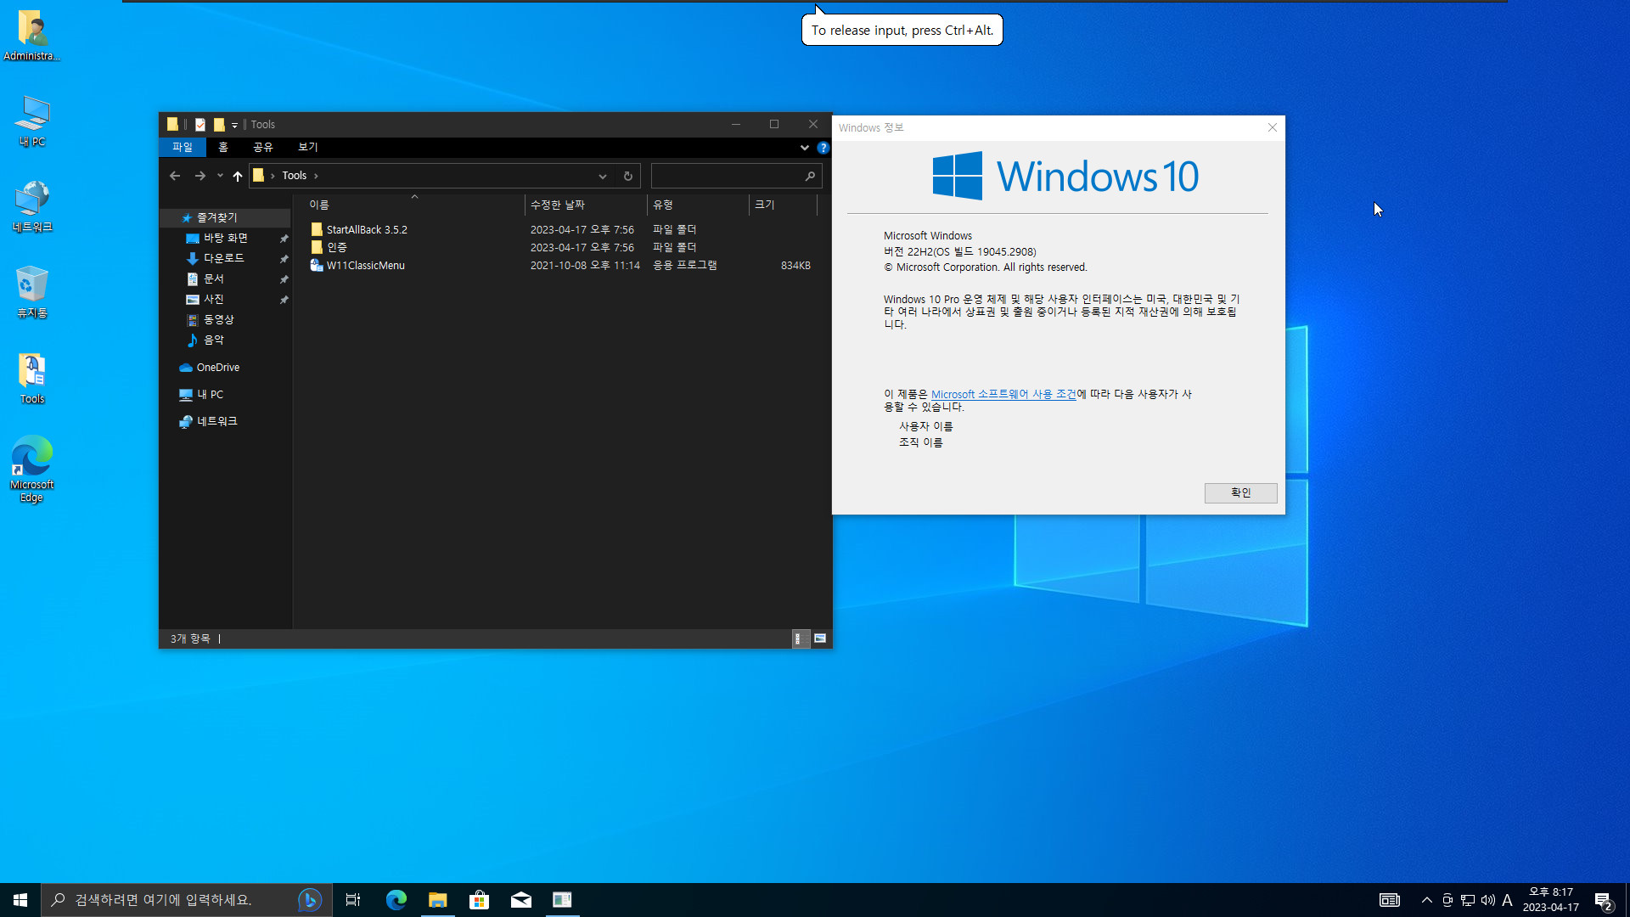Screen dimensions: 1630x917
Task: Open Edge from the taskbar
Action: click(396, 900)
